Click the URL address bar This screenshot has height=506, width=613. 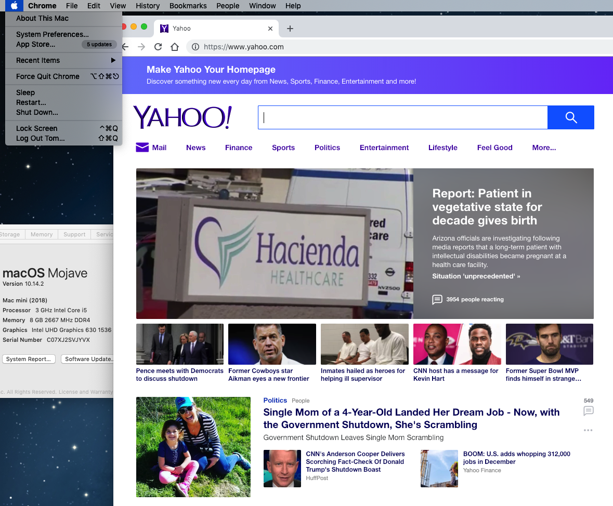(x=399, y=47)
